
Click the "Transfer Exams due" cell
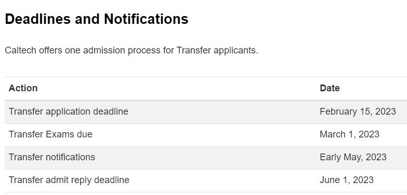(50, 134)
